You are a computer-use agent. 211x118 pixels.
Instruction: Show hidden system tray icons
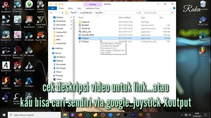click(x=182, y=115)
